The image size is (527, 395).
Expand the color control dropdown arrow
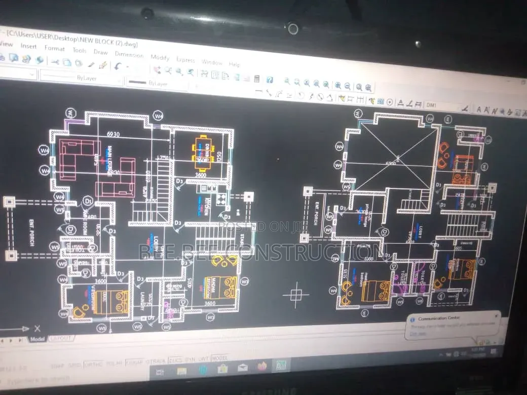[x=31, y=74]
